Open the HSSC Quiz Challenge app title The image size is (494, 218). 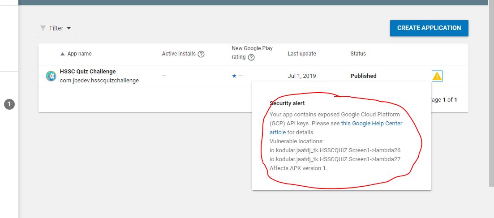88,72
